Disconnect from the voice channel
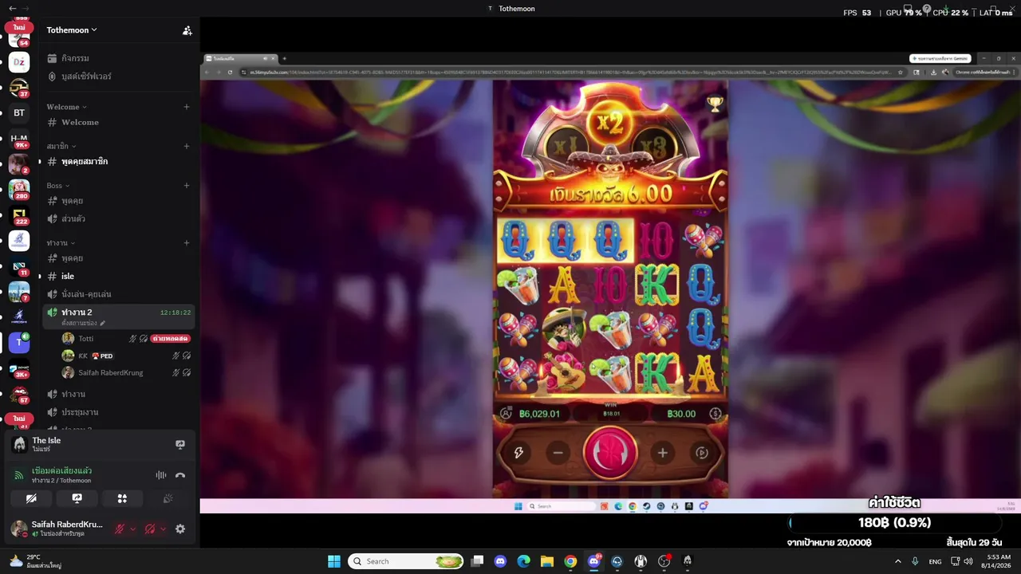 (x=180, y=475)
